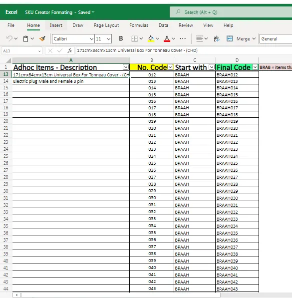Open the Page Layout tab
Viewport: 292px width, 298px height.
pyautogui.click(x=106, y=25)
